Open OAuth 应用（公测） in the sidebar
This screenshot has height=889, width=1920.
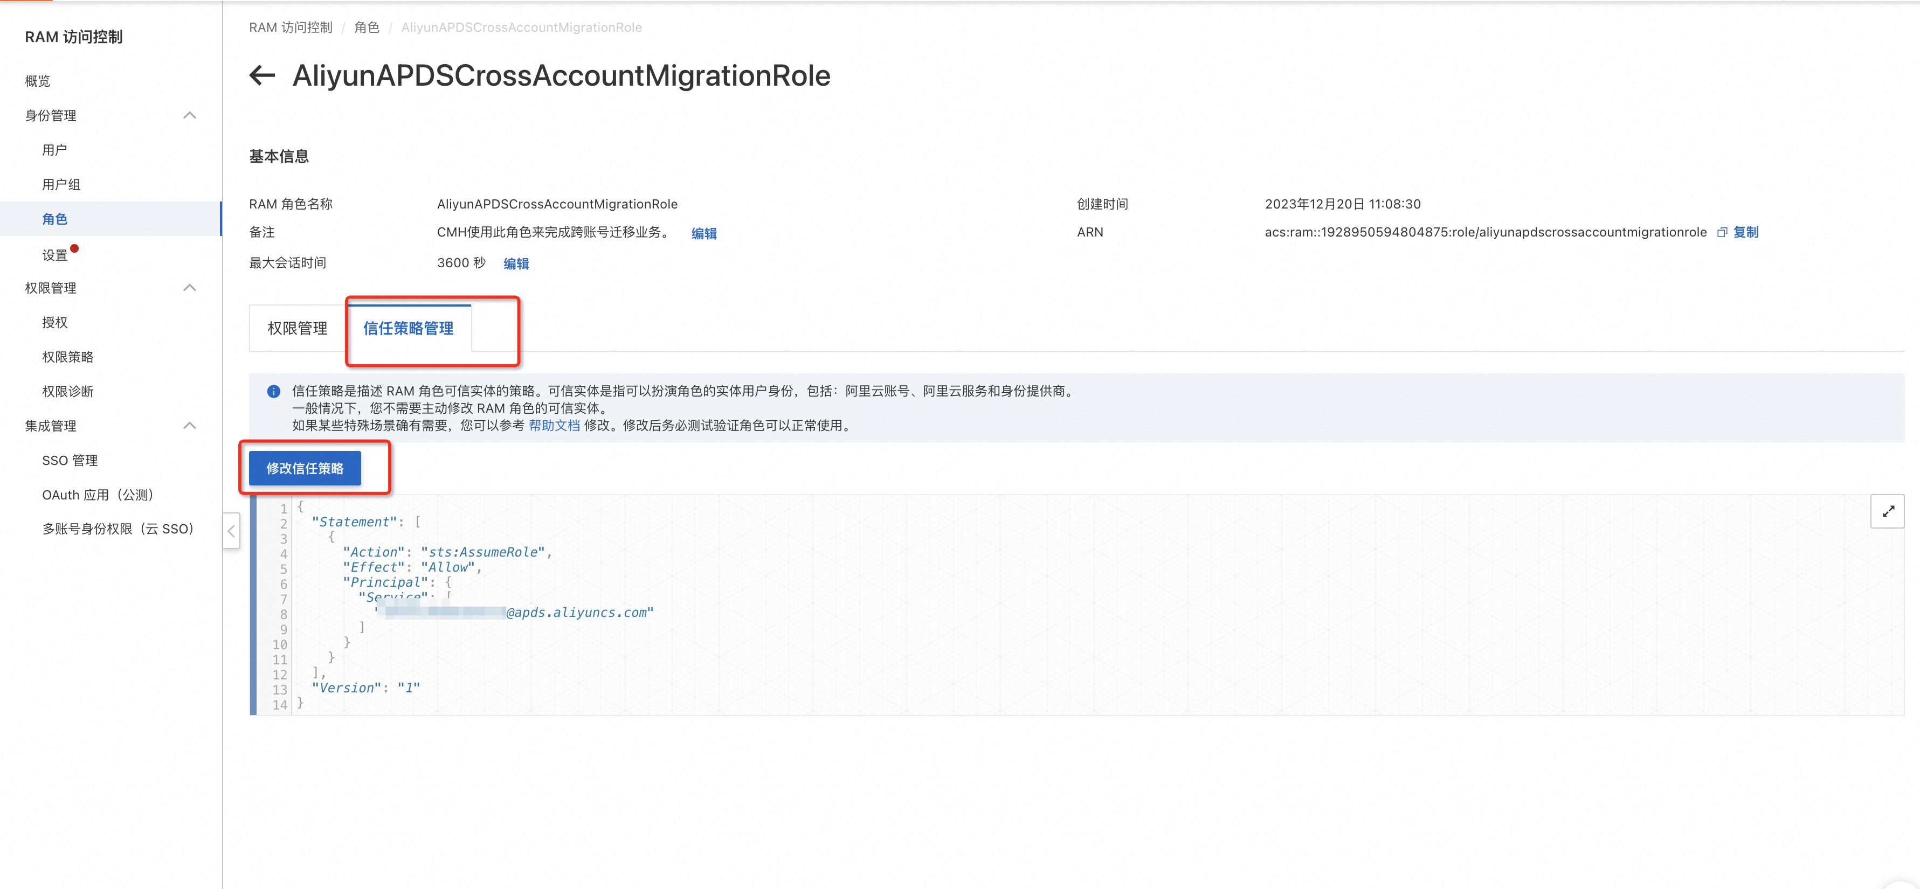click(x=98, y=495)
